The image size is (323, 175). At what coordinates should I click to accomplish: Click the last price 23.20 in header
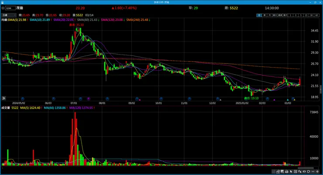80,8
